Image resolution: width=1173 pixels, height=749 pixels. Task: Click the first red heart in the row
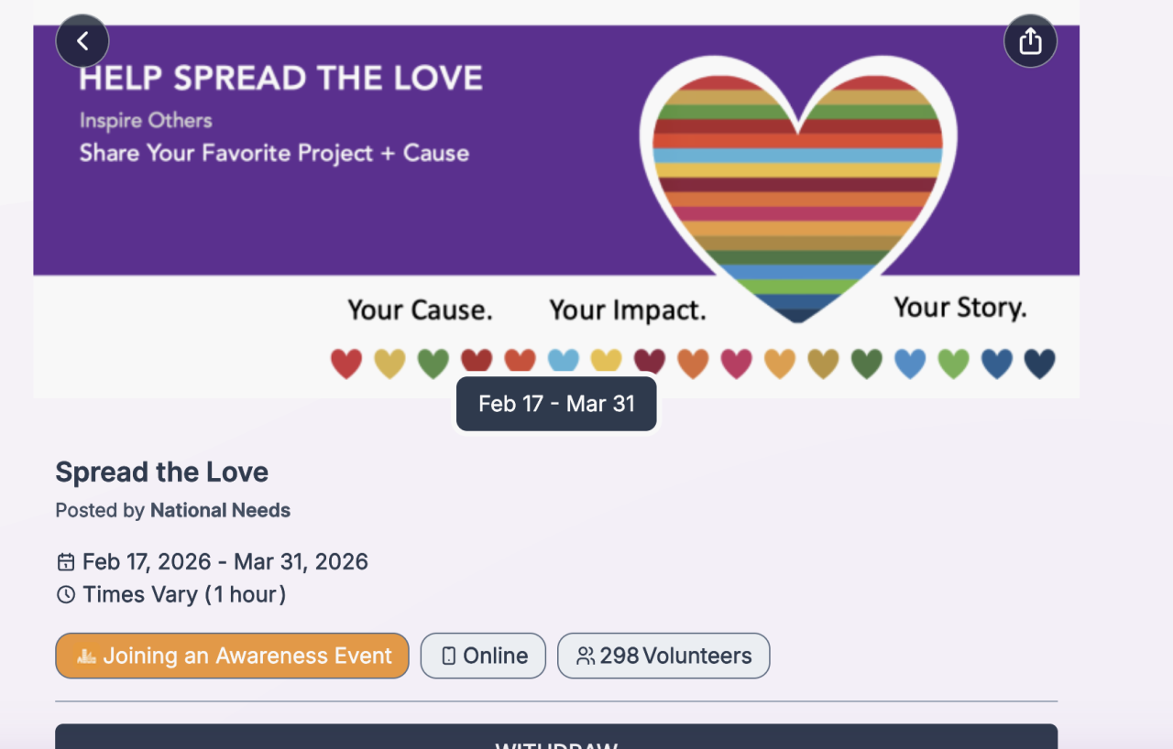point(346,364)
